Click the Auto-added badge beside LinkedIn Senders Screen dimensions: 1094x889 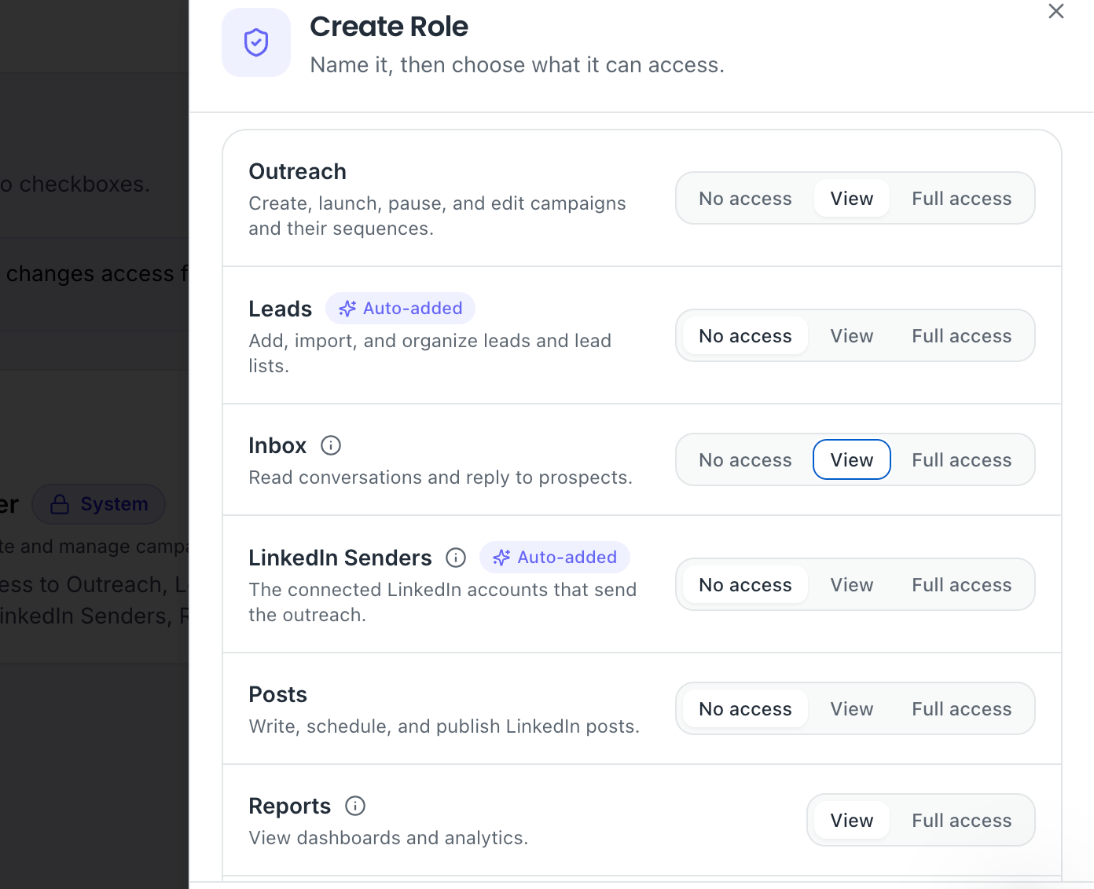coord(554,558)
